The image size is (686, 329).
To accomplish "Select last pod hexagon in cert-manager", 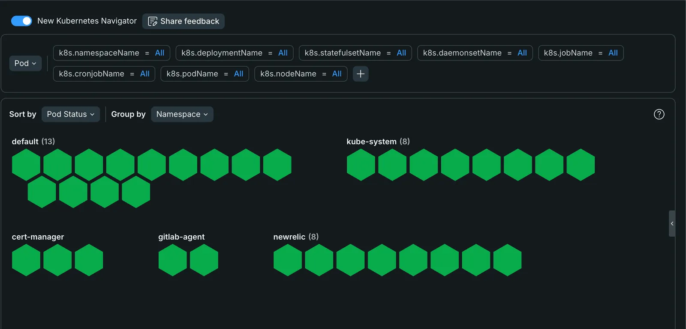I will [x=89, y=260].
